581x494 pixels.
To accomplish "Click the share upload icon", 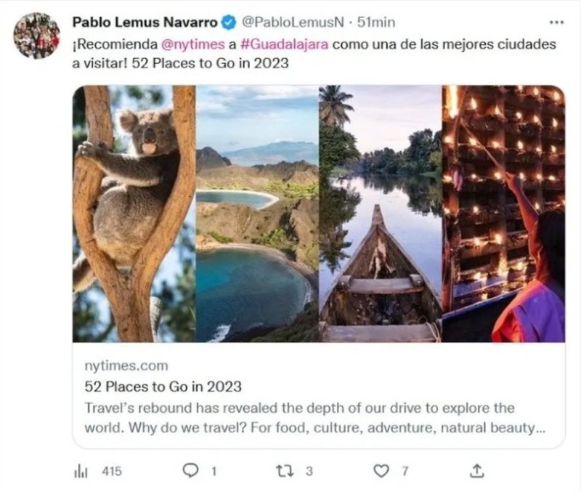I will click(476, 471).
